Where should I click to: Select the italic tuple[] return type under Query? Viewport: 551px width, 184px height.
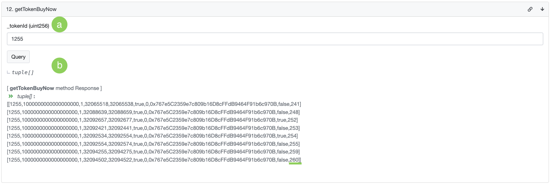[x=23, y=72]
